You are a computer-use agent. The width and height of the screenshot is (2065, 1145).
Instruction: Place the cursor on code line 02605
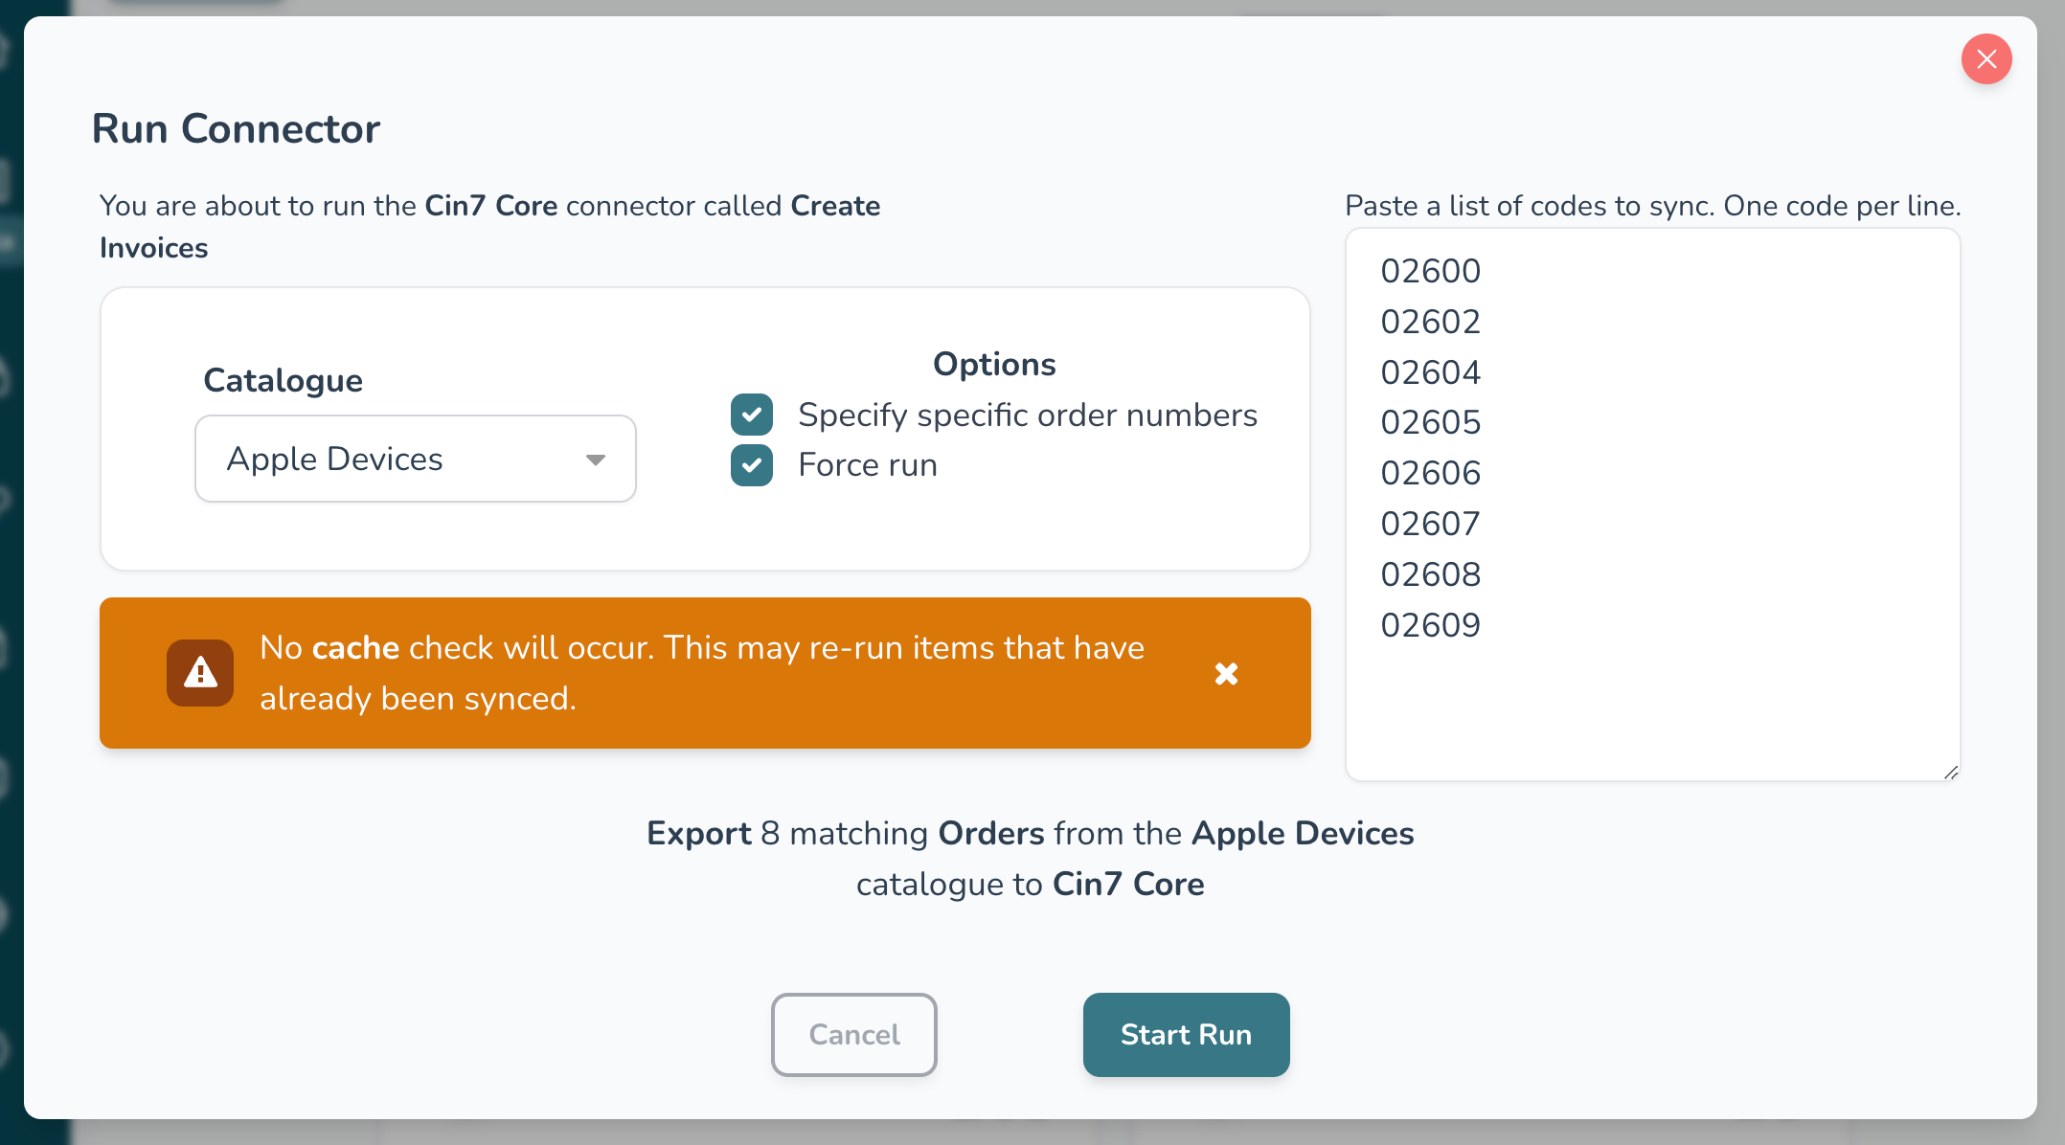click(x=1430, y=423)
